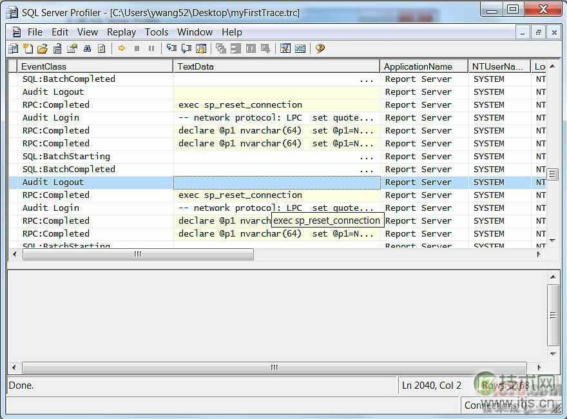Screen dimensions: 567x419
Task: Pause the replay using the pause icon
Action: [x=150, y=48]
